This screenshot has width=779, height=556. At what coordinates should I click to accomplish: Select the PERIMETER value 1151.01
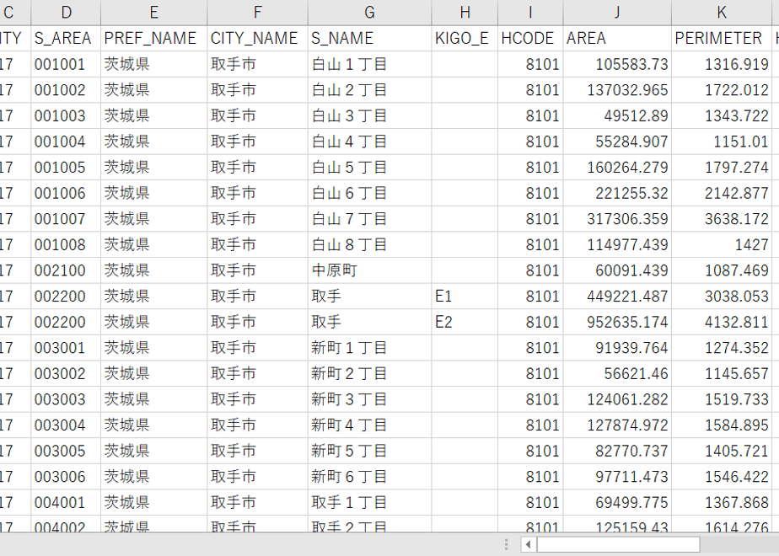coord(722,142)
